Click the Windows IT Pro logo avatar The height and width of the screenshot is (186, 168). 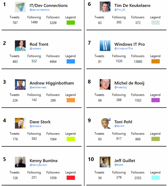pos(105,46)
